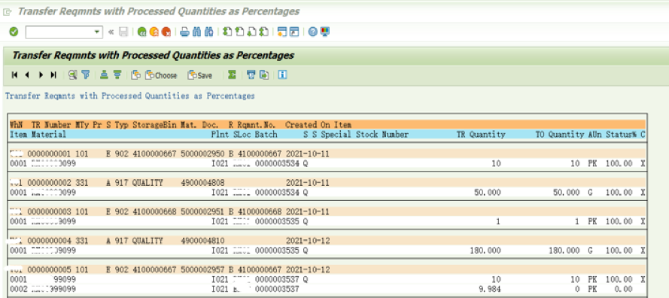Click TR Quantity column header
Screen dimensions: 669x298
click(481, 135)
